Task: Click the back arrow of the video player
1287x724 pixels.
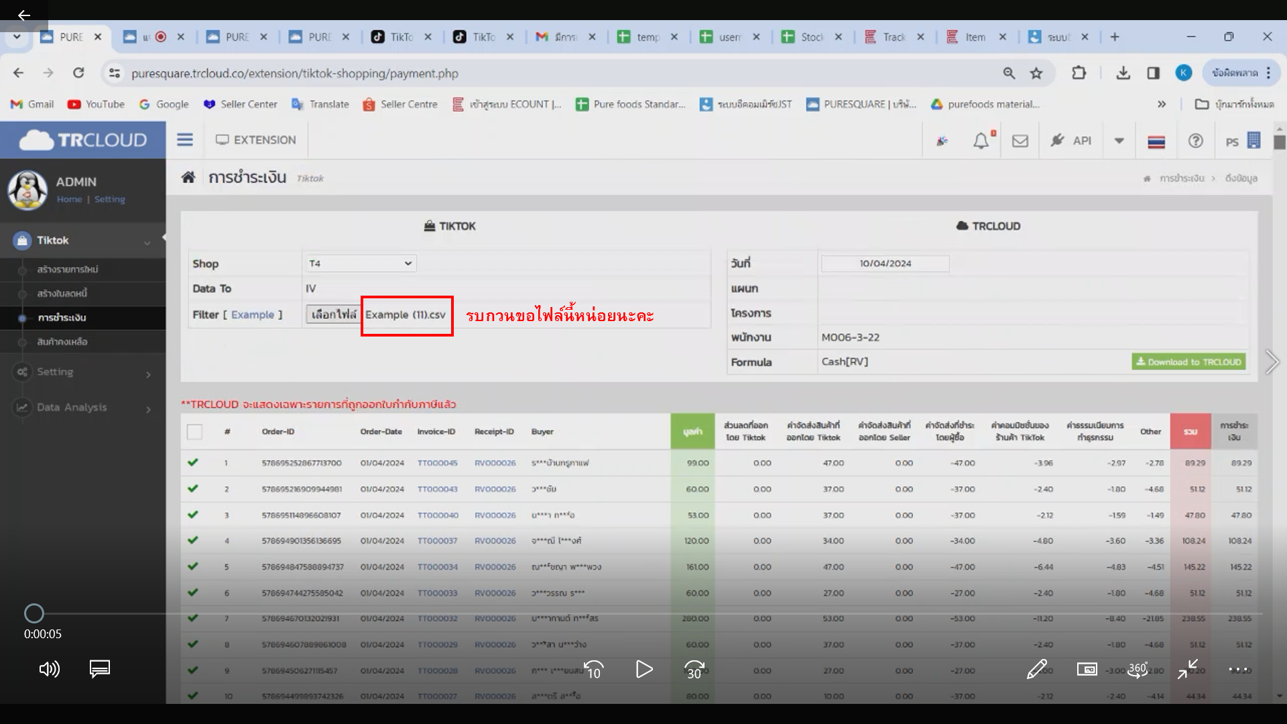Action: pos(24,15)
